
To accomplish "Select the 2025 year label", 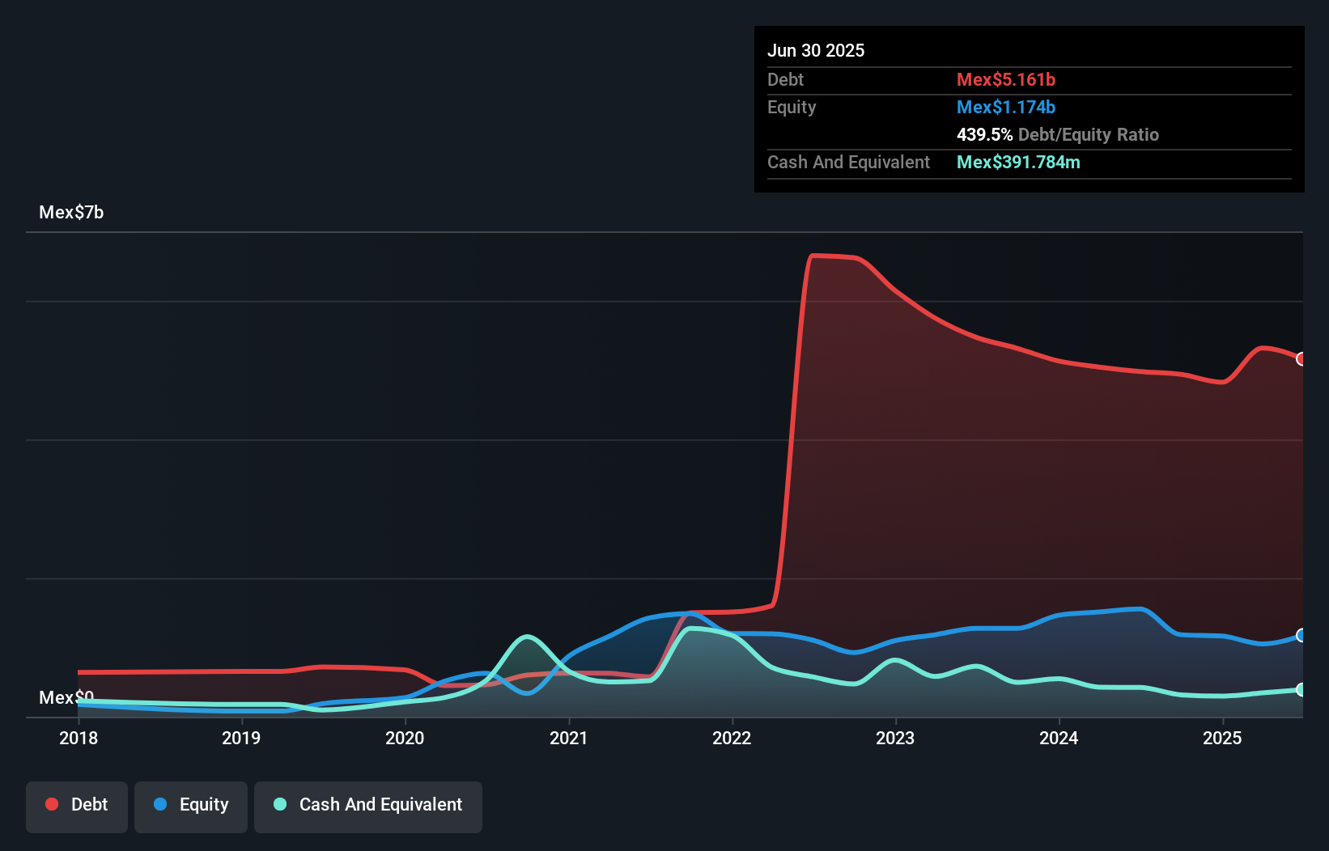I will click(1222, 738).
